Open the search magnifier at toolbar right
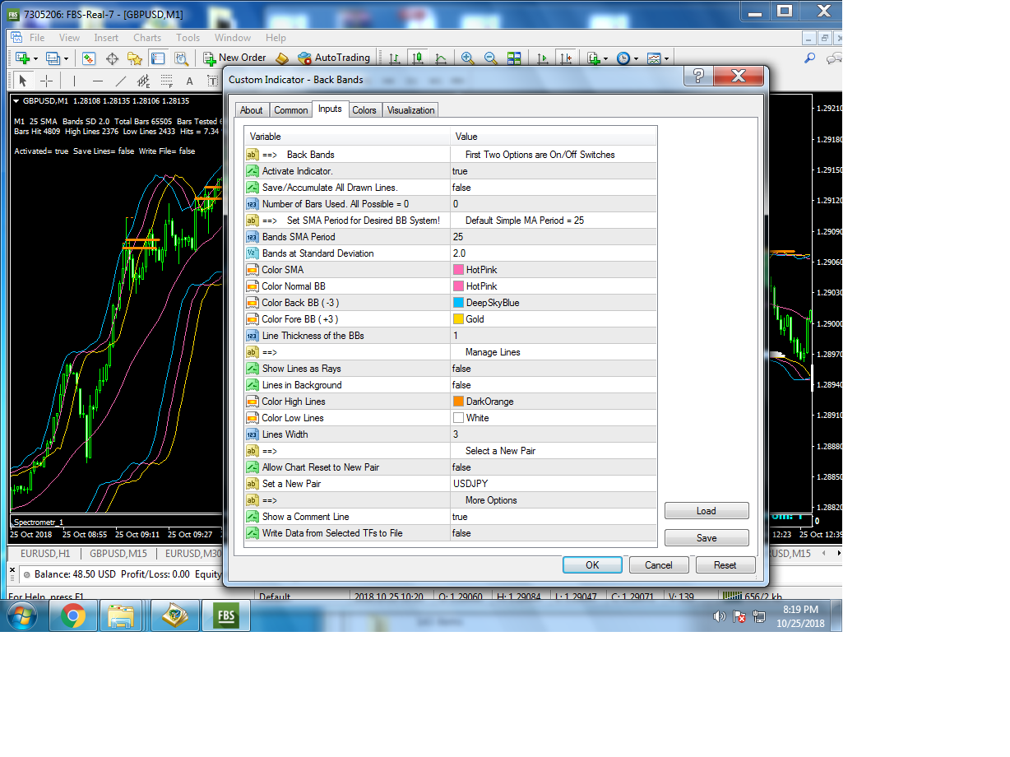The image size is (1010, 757). pyautogui.click(x=809, y=58)
